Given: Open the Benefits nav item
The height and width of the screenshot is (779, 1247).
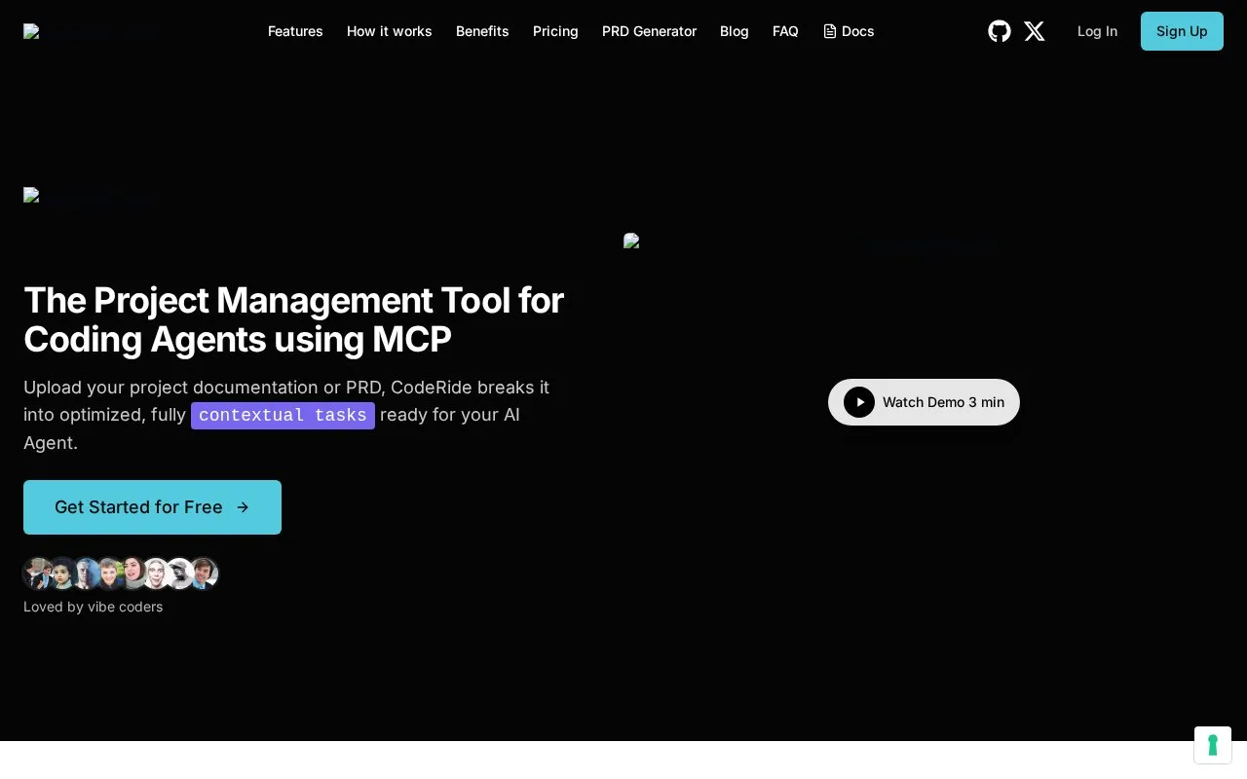Looking at the screenshot, I should tap(482, 31).
